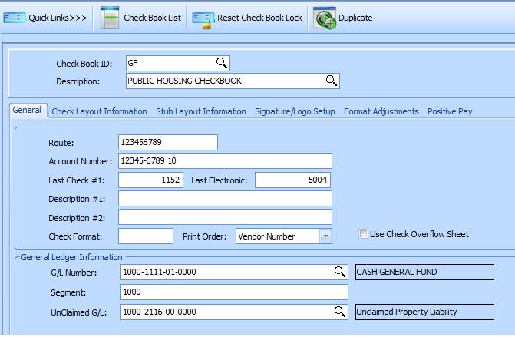Viewport: 515px width, 337px height.
Task: Open the Stub Layout Information tab
Action: pyautogui.click(x=200, y=111)
